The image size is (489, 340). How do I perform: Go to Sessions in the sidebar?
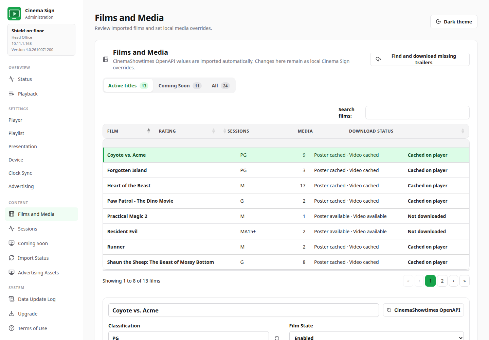tap(41, 229)
